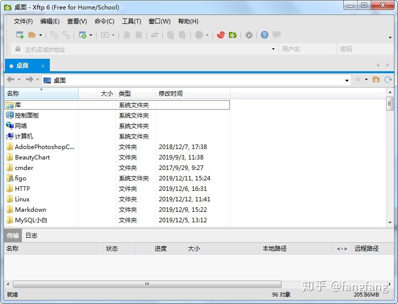Click the Home icon beside the address bar
This screenshot has width=398, height=304.
point(376,80)
